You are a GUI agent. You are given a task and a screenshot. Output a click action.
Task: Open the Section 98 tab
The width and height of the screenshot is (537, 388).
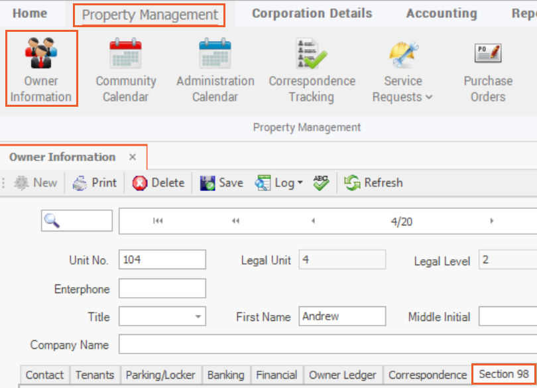coord(504,375)
